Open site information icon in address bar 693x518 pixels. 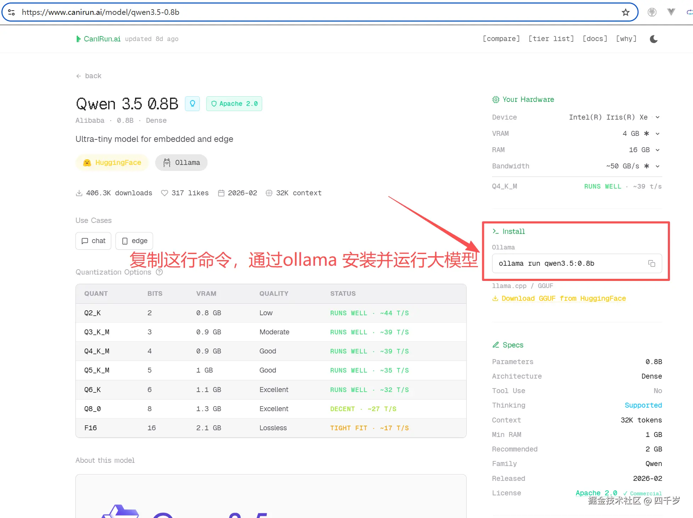coord(11,12)
